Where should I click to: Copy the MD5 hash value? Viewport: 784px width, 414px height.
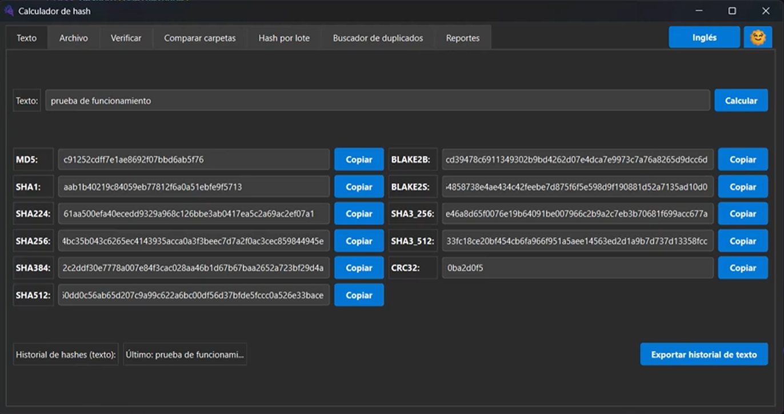tap(359, 160)
